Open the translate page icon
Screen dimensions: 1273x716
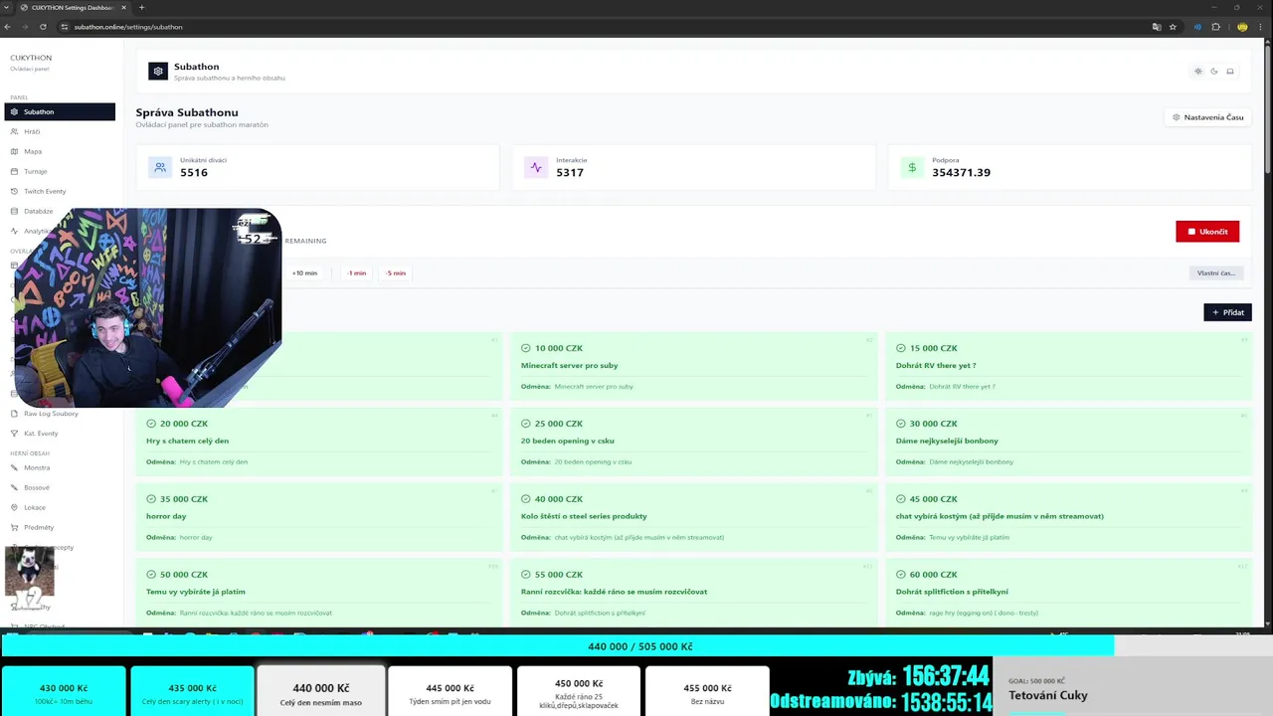pos(1157,27)
